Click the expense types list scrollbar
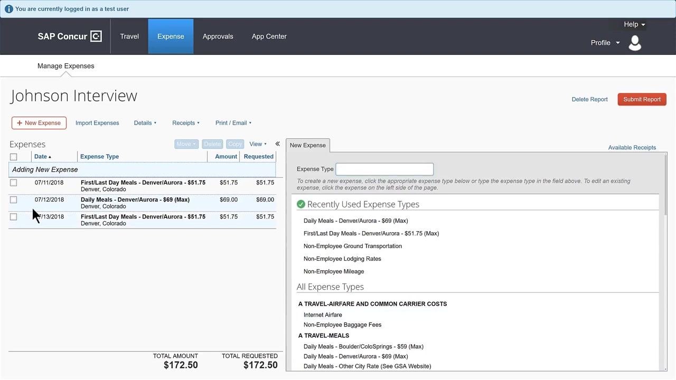 (664, 185)
